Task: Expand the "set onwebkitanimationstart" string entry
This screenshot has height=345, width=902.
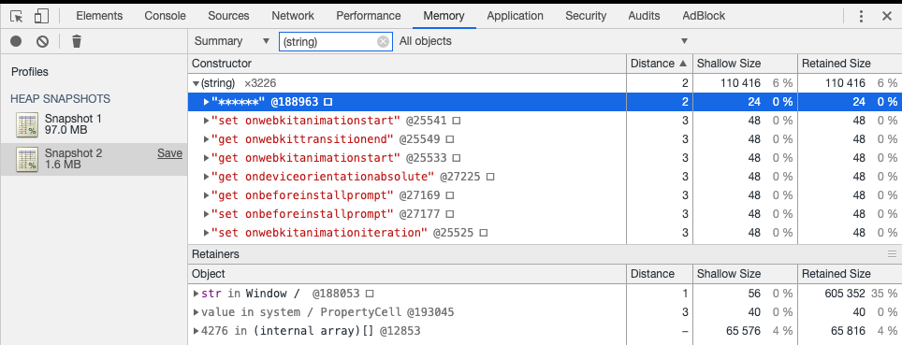Action: tap(207, 121)
